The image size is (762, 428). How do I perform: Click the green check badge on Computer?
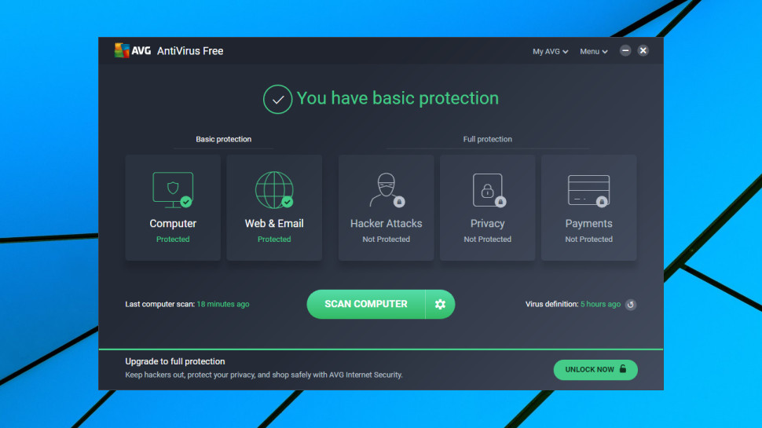pyautogui.click(x=186, y=202)
